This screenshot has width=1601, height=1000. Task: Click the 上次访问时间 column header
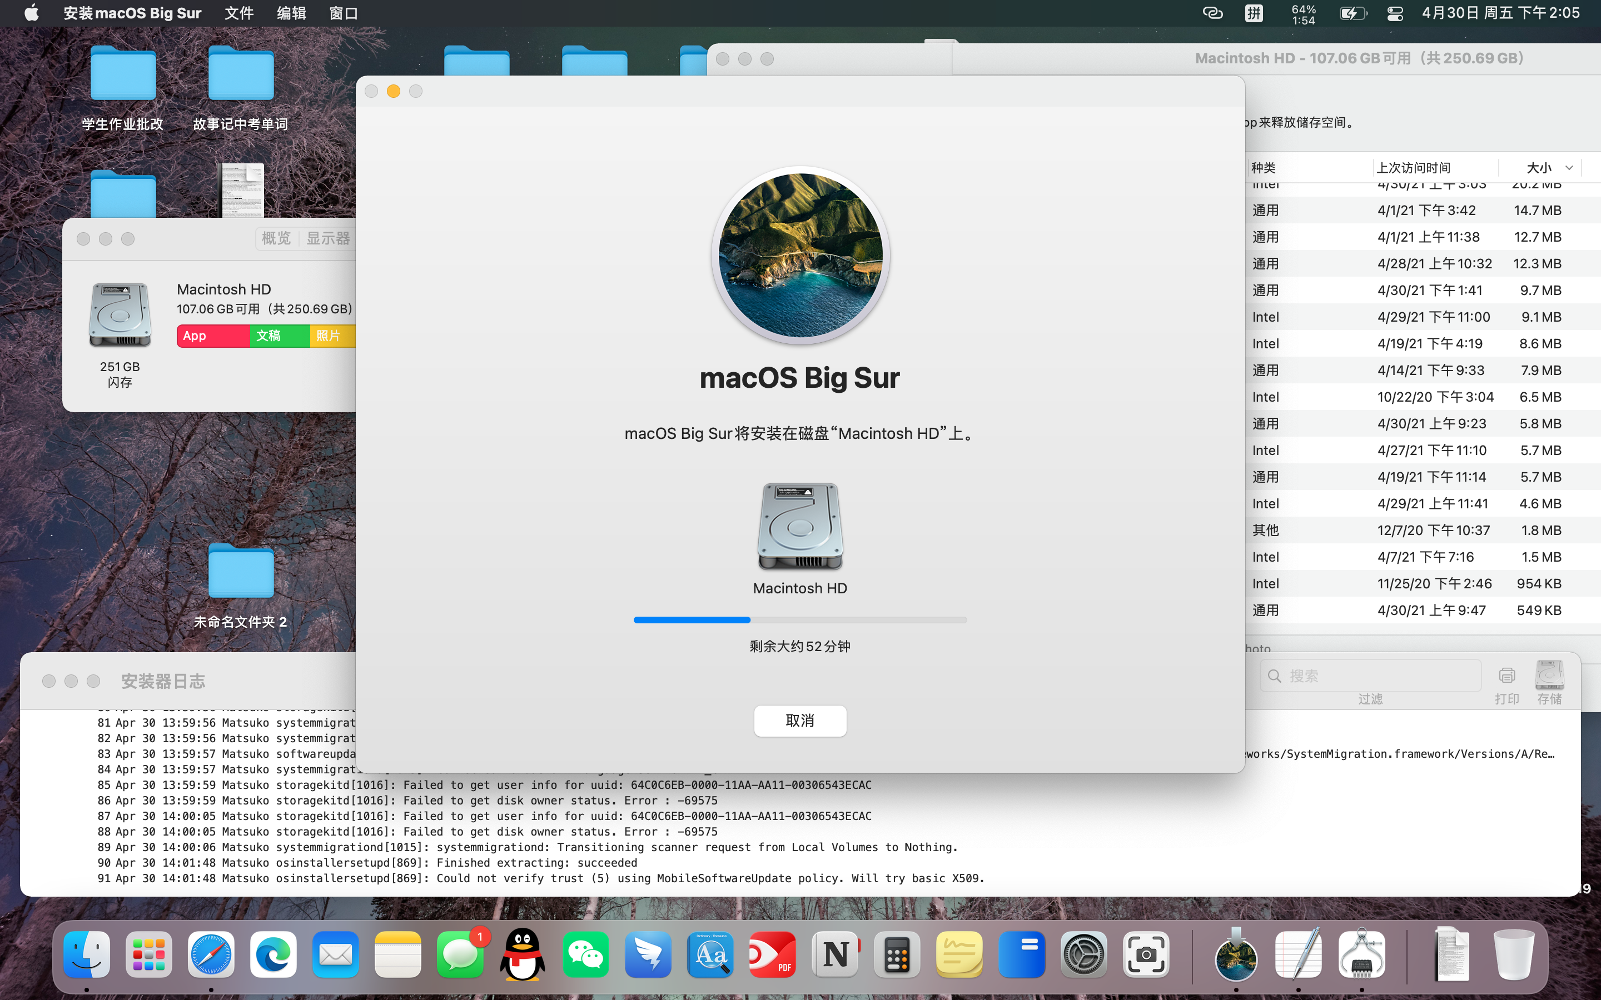point(1414,168)
